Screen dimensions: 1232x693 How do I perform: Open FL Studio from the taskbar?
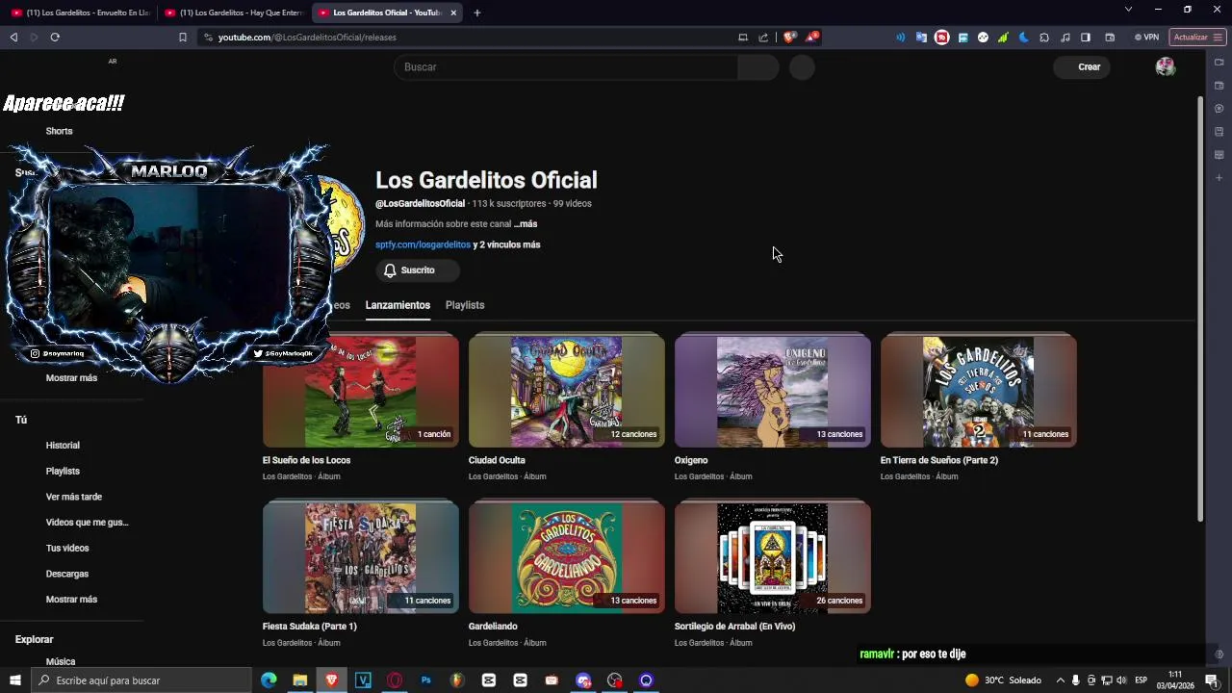click(x=457, y=680)
